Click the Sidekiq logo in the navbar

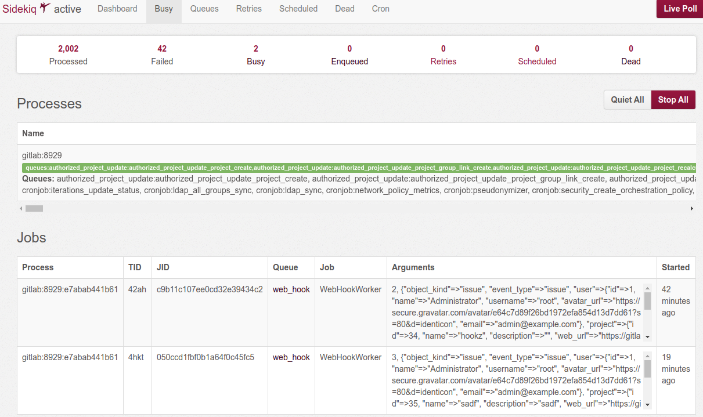tap(27, 9)
